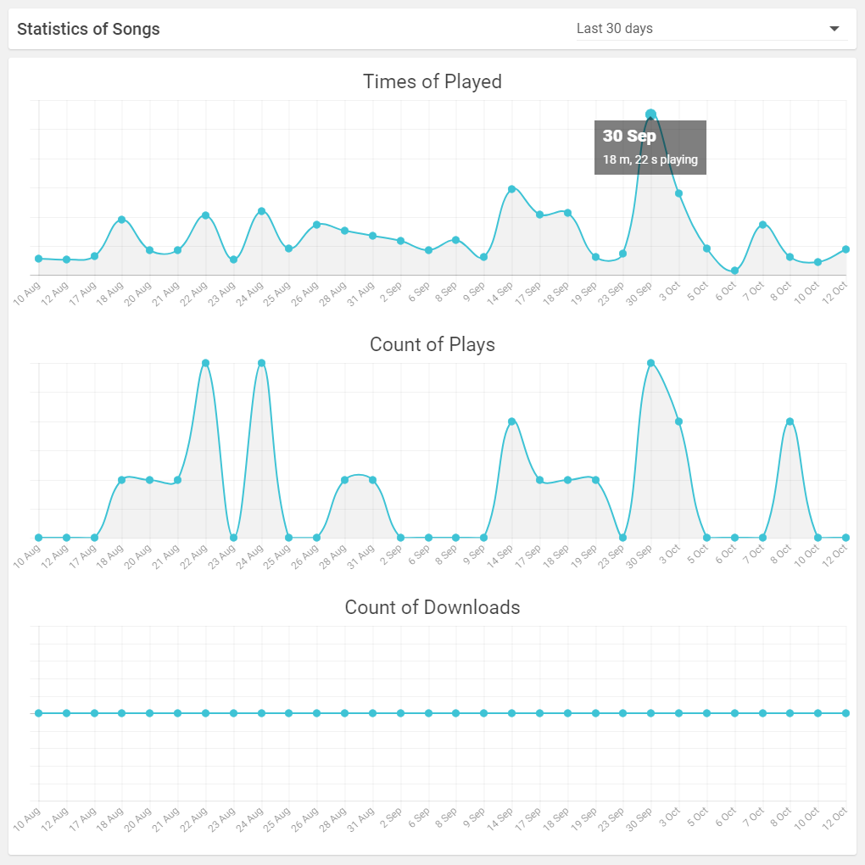The height and width of the screenshot is (865, 865).
Task: Select 14 Sep point in Times of Played chart
Action: (511, 189)
